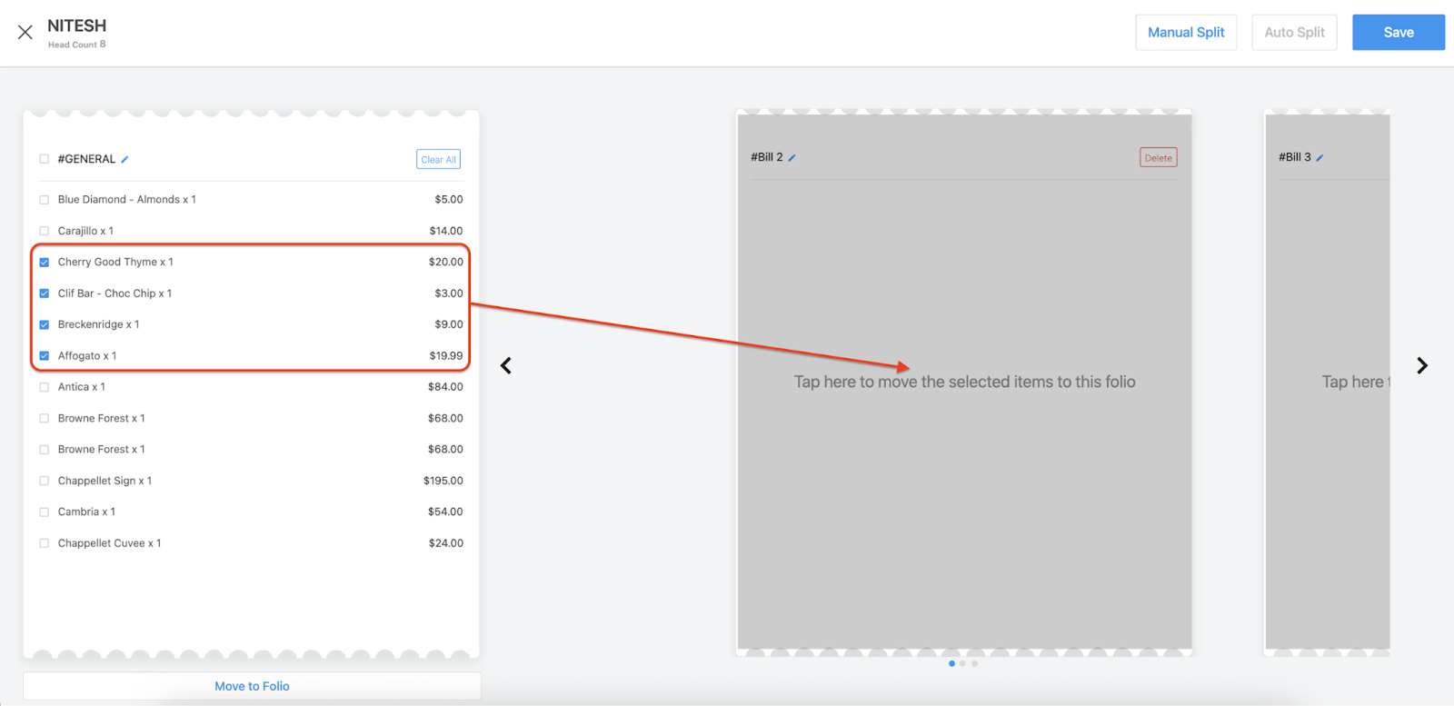Uncheck the Cherry Good Thyme item

(x=45, y=263)
